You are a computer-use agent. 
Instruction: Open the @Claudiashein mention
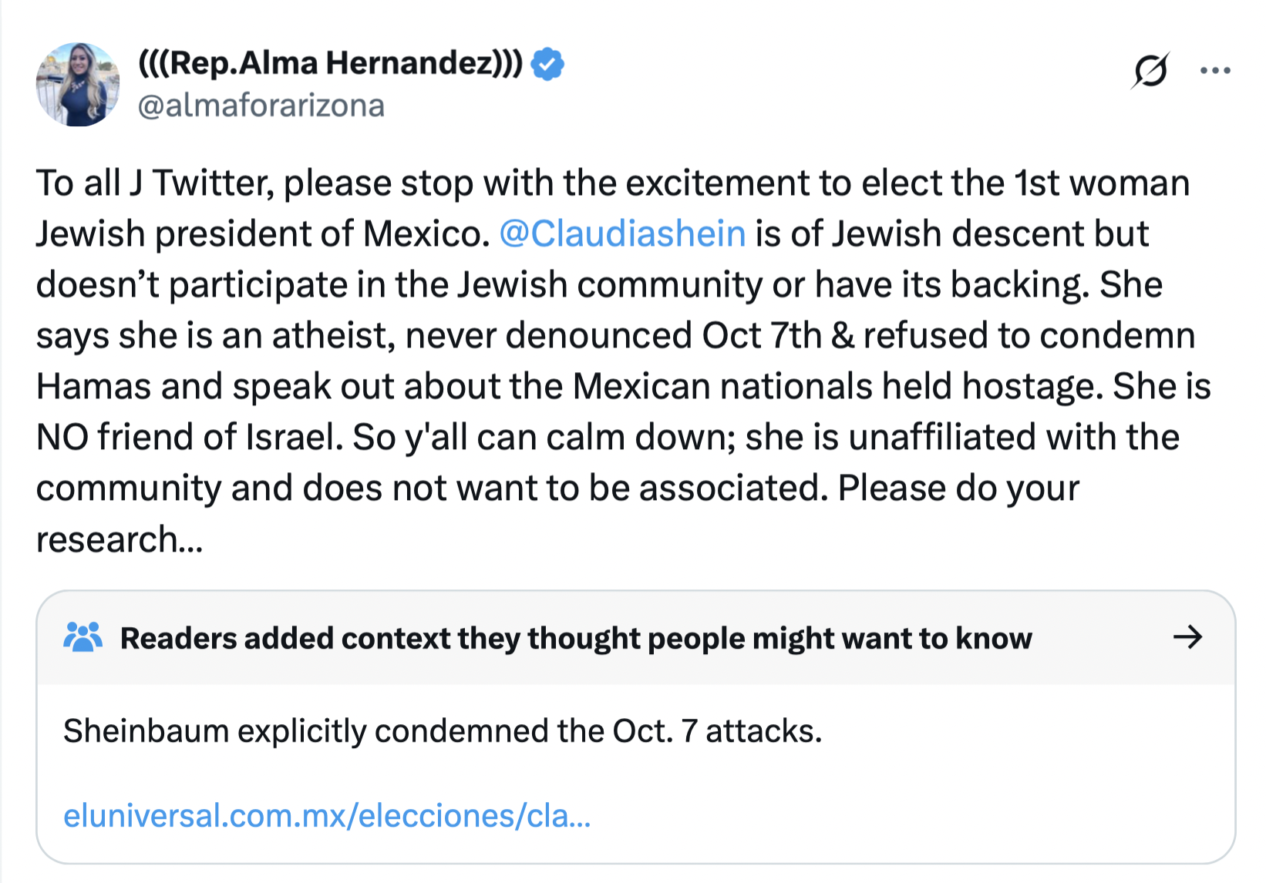[x=622, y=233]
